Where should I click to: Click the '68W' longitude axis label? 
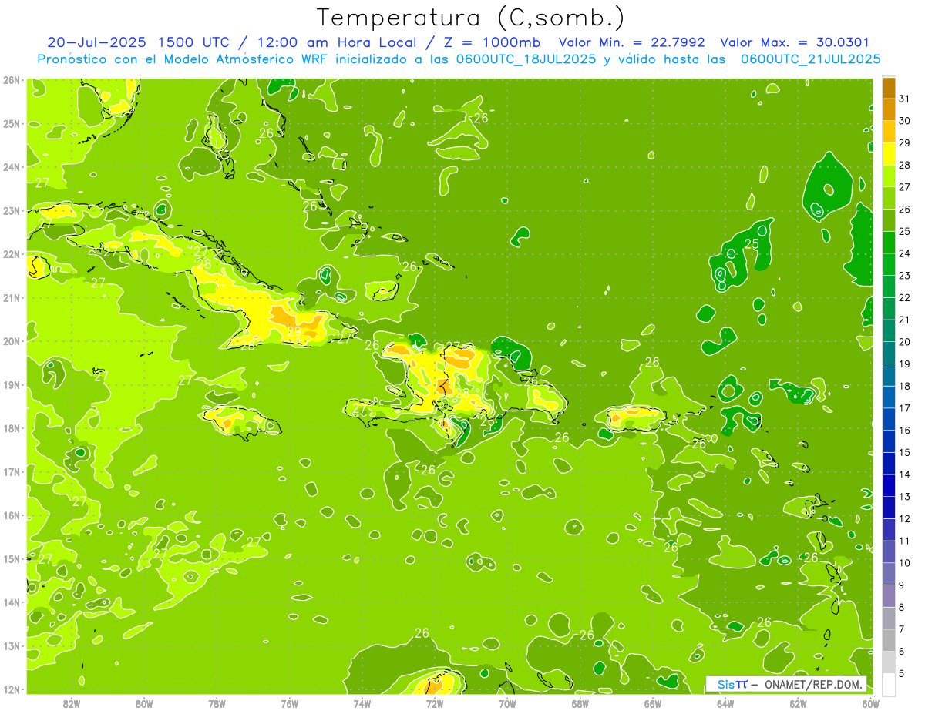pos(580,703)
